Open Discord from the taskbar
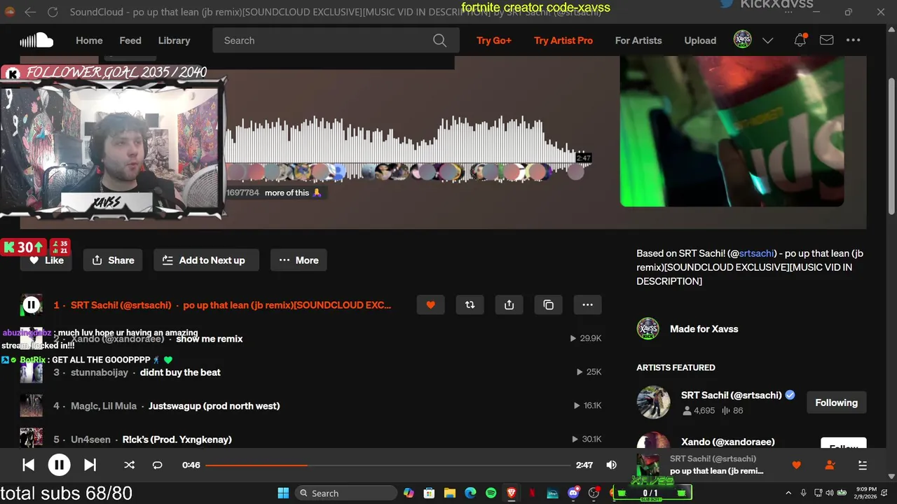The width and height of the screenshot is (897, 504). [x=573, y=493]
